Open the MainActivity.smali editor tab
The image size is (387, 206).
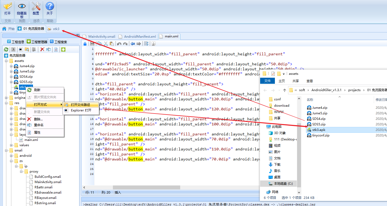(99, 36)
